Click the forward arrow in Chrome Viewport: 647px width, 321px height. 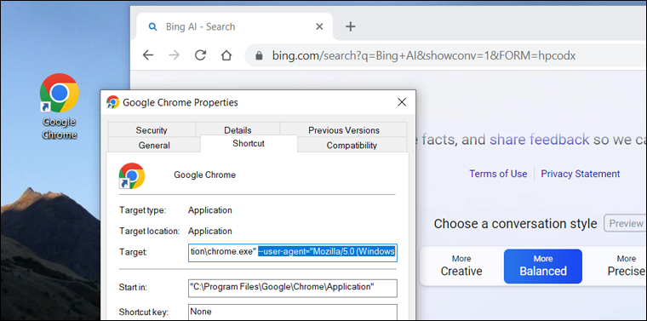click(175, 55)
